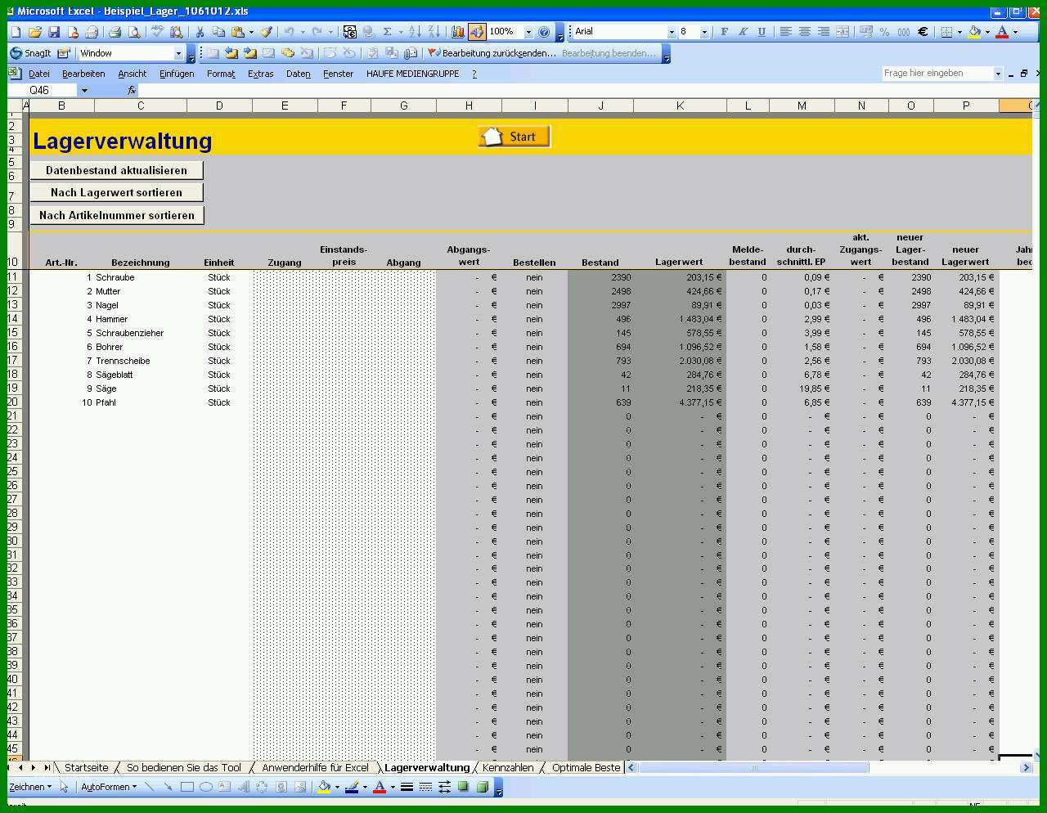Click Bearbeitung zurücksenden button
This screenshot has height=813, width=1047.
492,53
